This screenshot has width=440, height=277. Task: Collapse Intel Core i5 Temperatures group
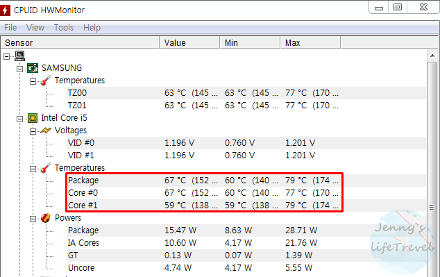(33, 169)
